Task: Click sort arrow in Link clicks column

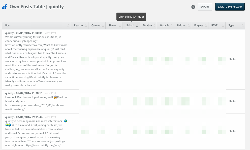Action: [x=137, y=26]
